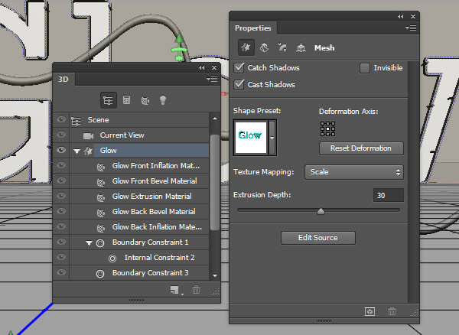
Task: Click the render icon in Properties panel
Action: click(369, 311)
